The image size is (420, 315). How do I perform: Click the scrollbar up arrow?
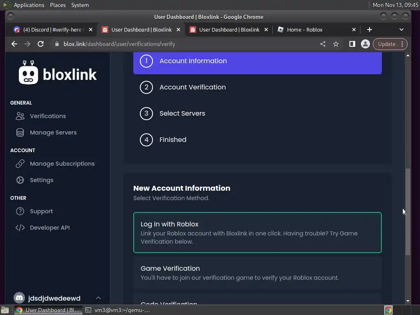pyautogui.click(x=408, y=55)
